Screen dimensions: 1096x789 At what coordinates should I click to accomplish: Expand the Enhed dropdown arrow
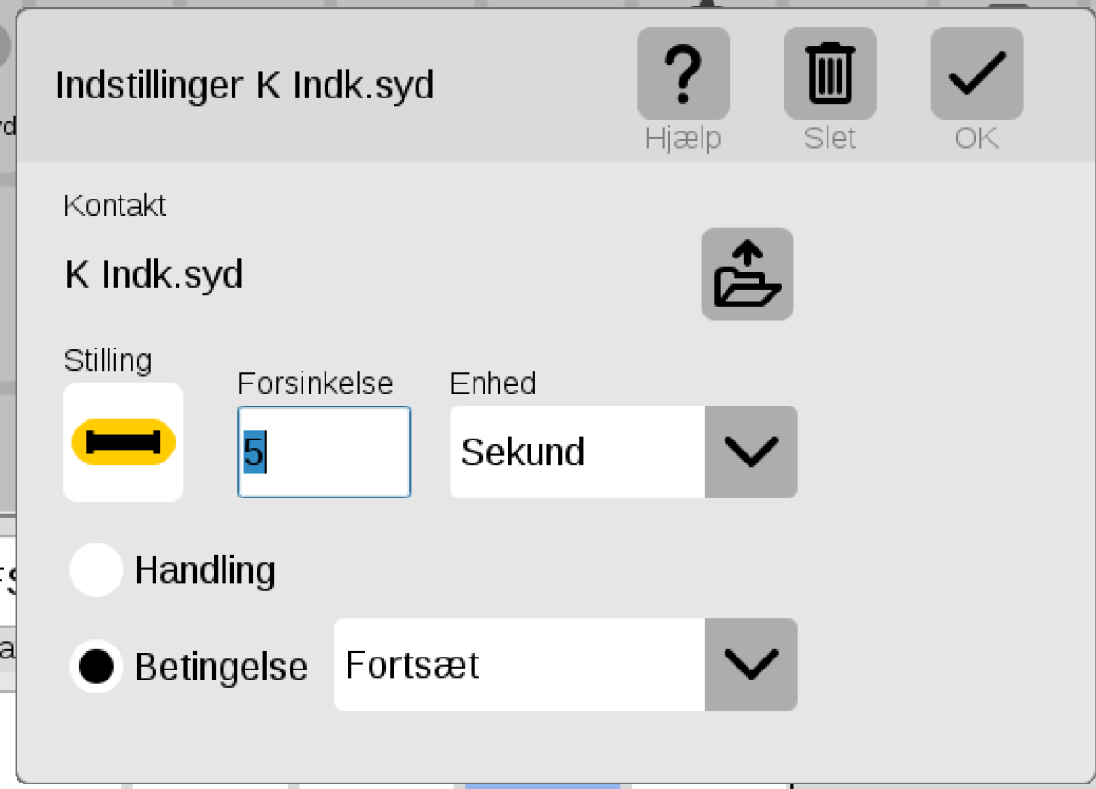pyautogui.click(x=750, y=452)
